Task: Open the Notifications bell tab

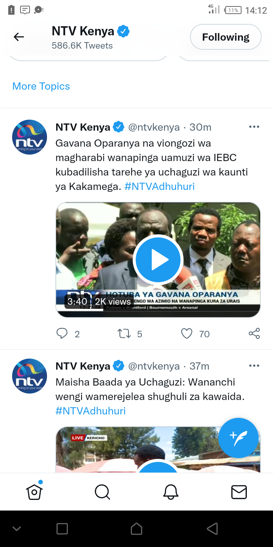Action: pos(171,492)
